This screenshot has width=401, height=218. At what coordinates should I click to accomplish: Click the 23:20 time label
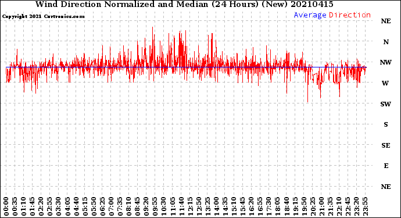(356, 206)
